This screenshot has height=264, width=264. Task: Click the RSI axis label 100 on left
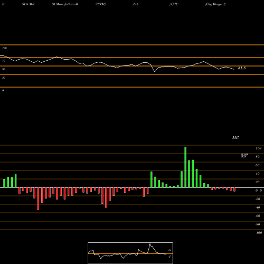(x=4, y=48)
